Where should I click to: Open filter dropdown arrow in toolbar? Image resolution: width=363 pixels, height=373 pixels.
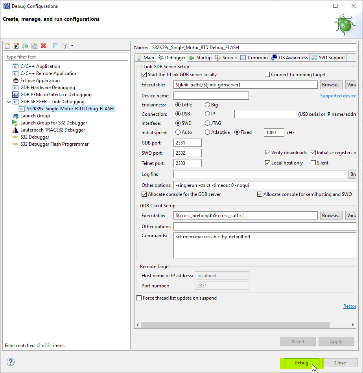[x=72, y=46]
